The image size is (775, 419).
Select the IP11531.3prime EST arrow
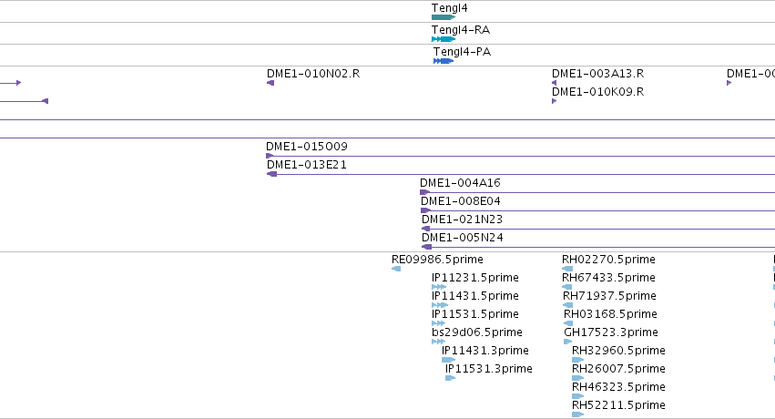(x=450, y=378)
